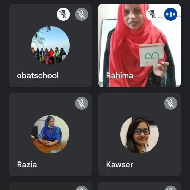Select Rahima's live video feed

coord(139,45)
